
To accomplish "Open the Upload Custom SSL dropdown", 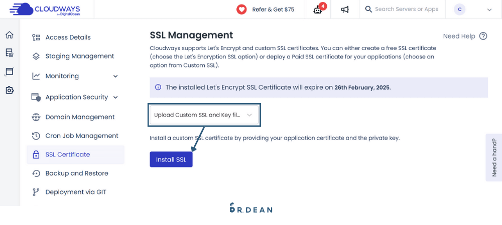I will [204, 115].
